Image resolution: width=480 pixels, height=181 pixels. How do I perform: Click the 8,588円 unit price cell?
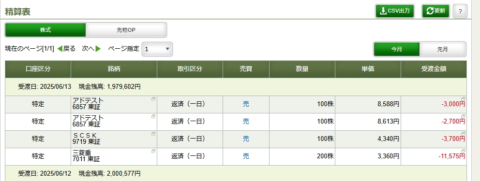point(368,104)
